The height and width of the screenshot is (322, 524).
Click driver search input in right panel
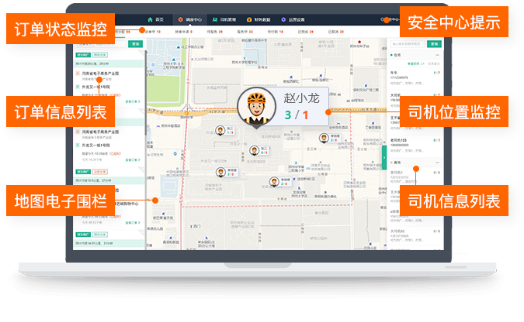click(x=405, y=44)
